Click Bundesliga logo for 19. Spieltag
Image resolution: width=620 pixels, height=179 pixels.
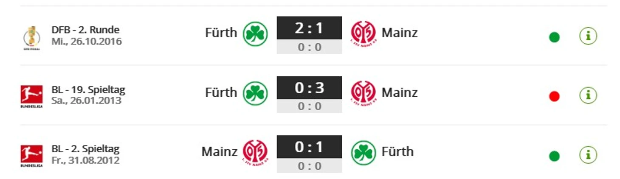point(31,95)
